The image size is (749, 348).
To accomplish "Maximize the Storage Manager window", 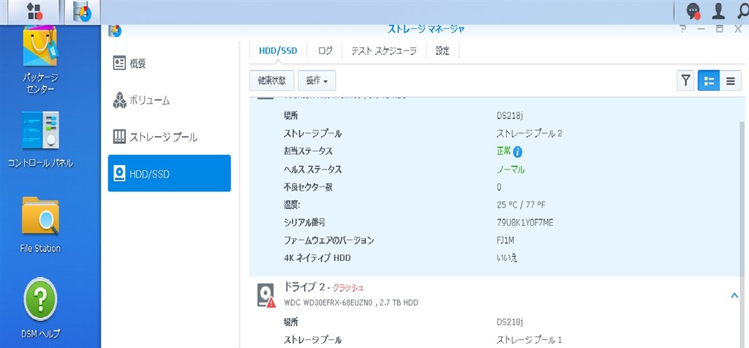I will (720, 29).
